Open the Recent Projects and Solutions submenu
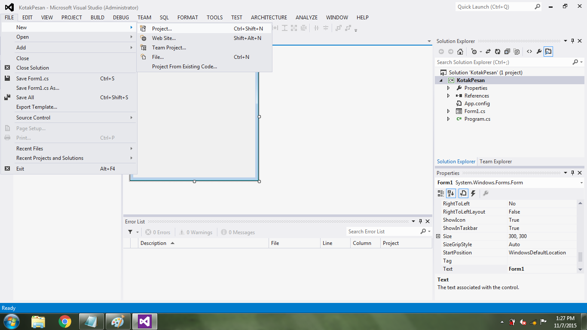The height and width of the screenshot is (330, 587). pos(69,158)
